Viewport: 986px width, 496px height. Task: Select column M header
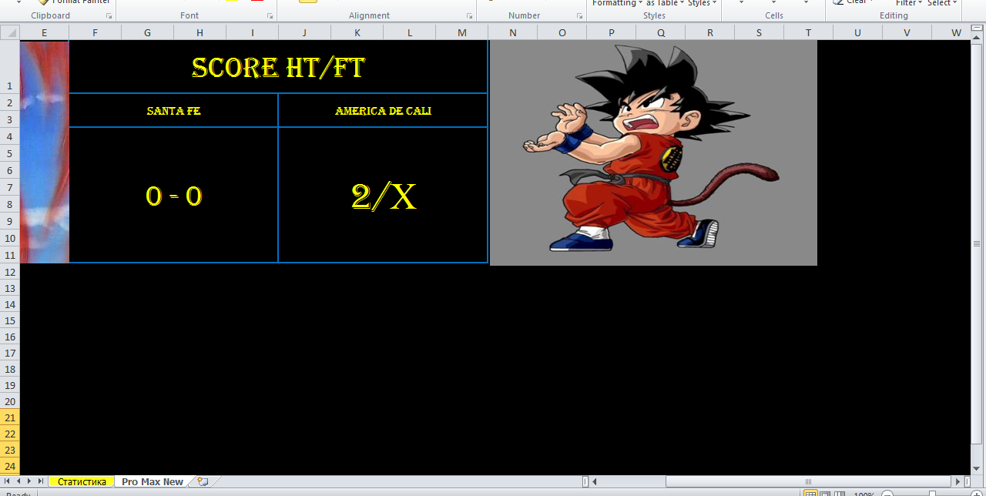(x=461, y=32)
